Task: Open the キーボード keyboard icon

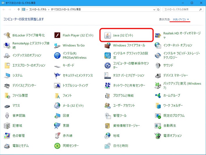Action: (x=57, y=66)
